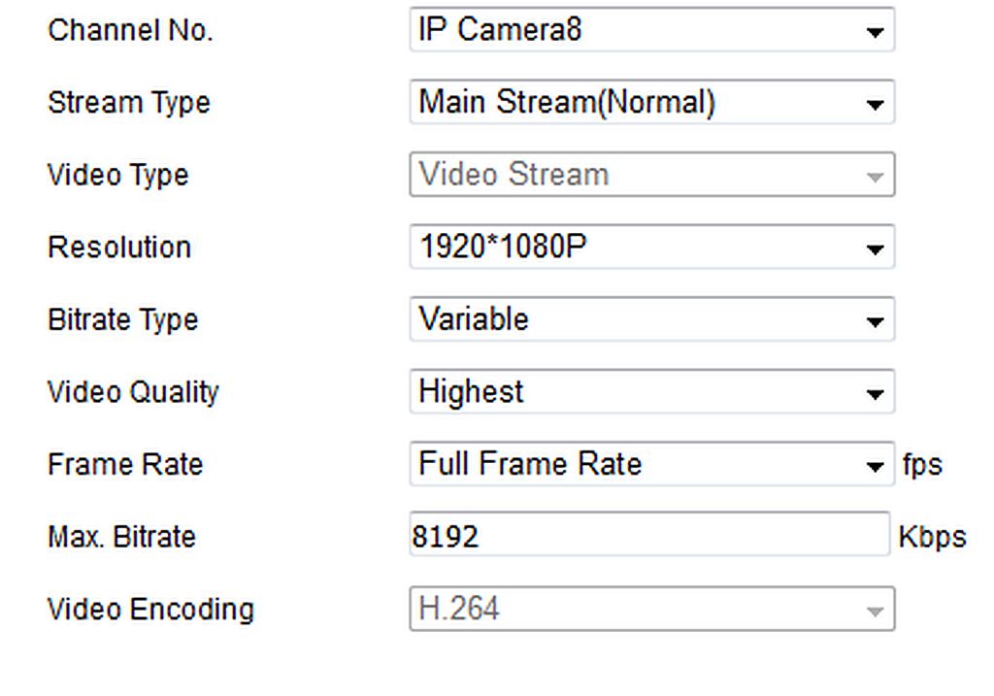Viewport: 994px width, 696px height.
Task: Click the greyed arrow on the H.264 dropdown
Action: tap(875, 612)
